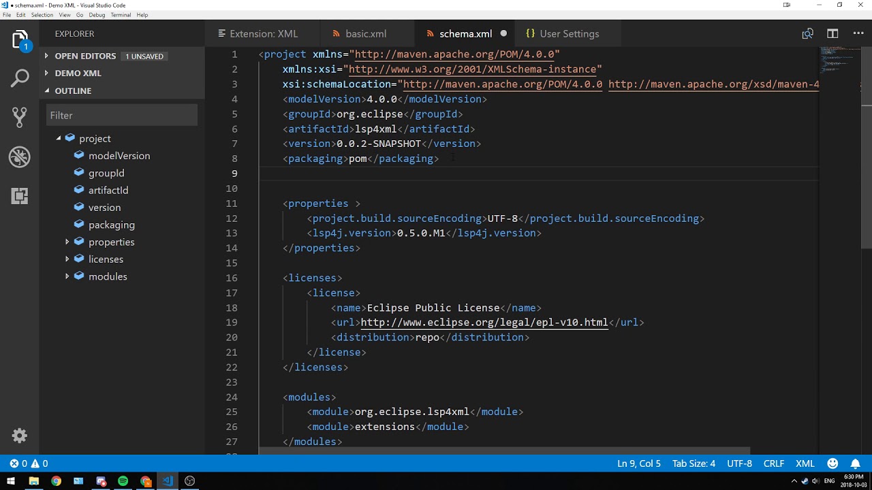The height and width of the screenshot is (490, 872).
Task: Open the File menu
Action: click(7, 15)
